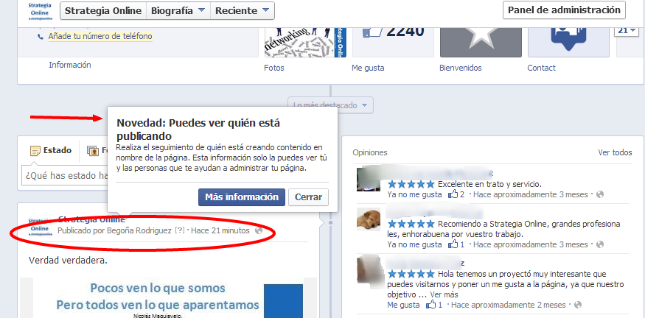Click the timeline dot marker beside post
The width and height of the screenshot is (645, 318).
330,222
